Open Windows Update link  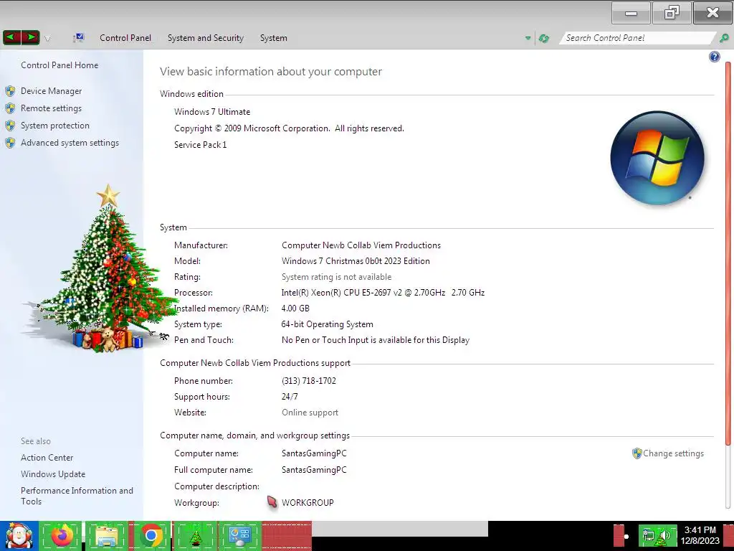pos(53,474)
